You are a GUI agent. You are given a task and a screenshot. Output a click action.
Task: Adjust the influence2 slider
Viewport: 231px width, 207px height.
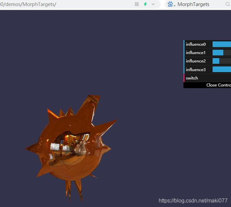click(x=222, y=61)
